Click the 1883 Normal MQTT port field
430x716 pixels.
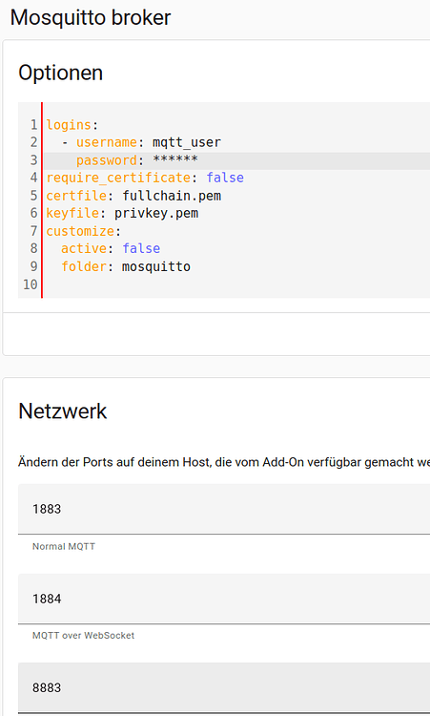coord(224,509)
